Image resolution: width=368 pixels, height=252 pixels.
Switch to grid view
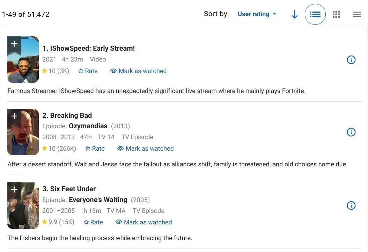click(336, 14)
